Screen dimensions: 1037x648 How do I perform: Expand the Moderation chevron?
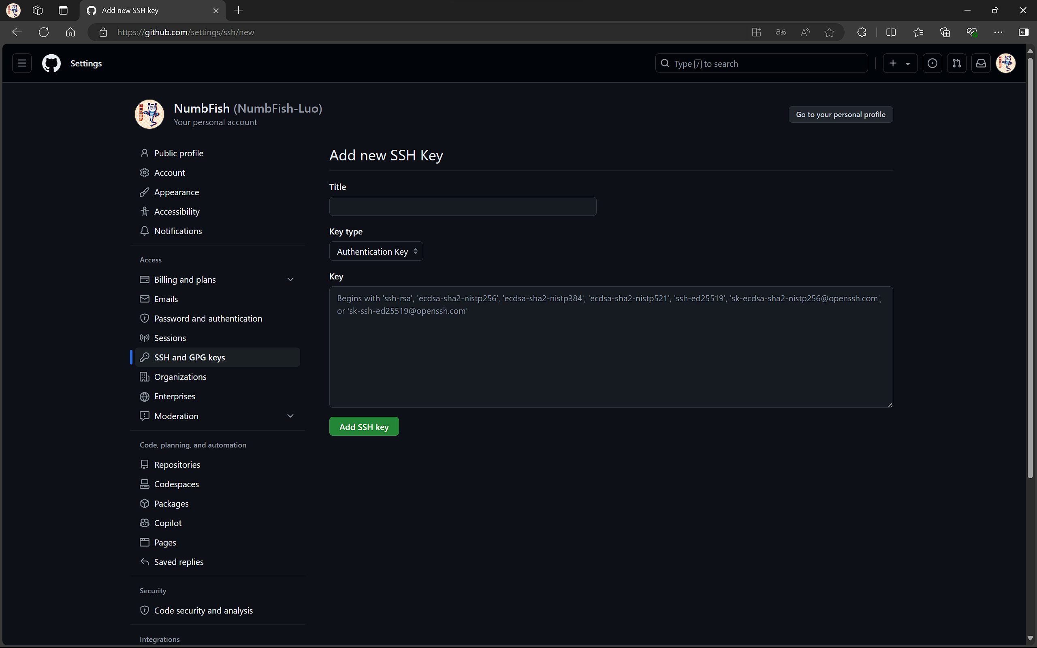tap(290, 416)
